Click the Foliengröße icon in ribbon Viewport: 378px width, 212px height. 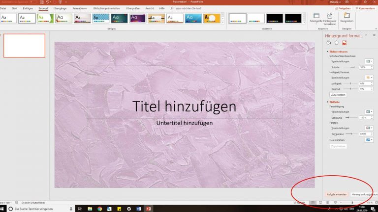point(316,16)
